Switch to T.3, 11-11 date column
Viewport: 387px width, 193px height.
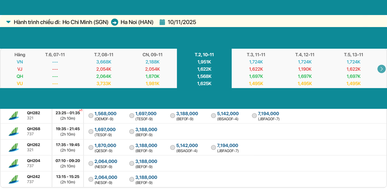(256, 55)
